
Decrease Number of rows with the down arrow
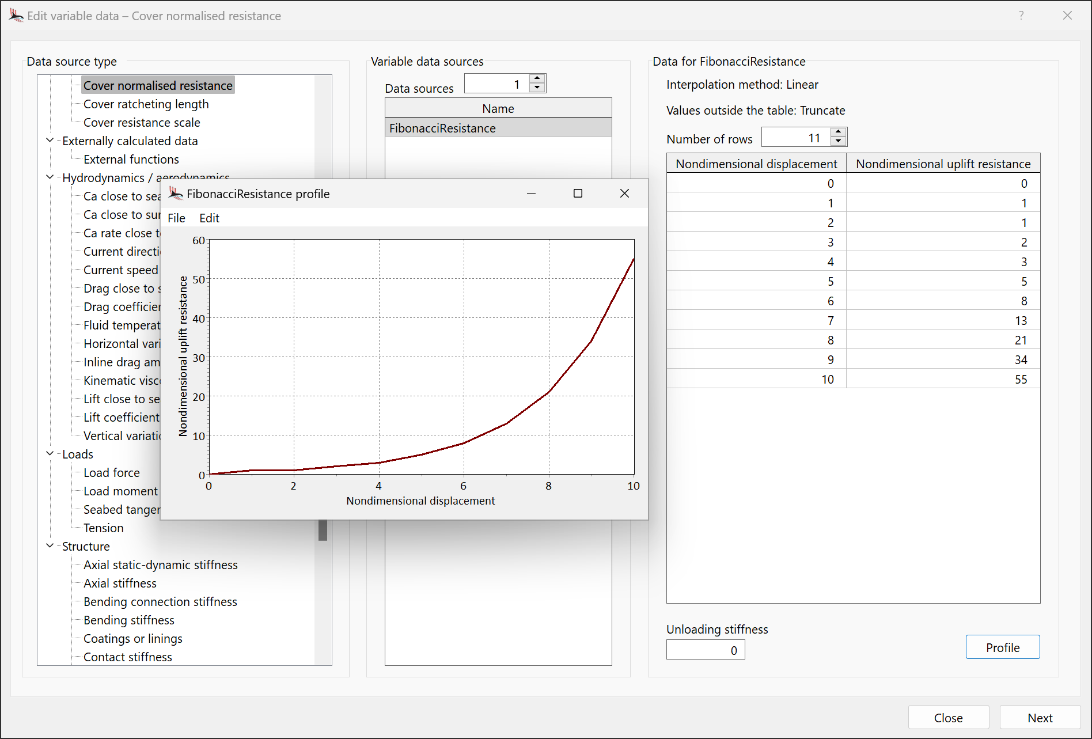pyautogui.click(x=839, y=141)
